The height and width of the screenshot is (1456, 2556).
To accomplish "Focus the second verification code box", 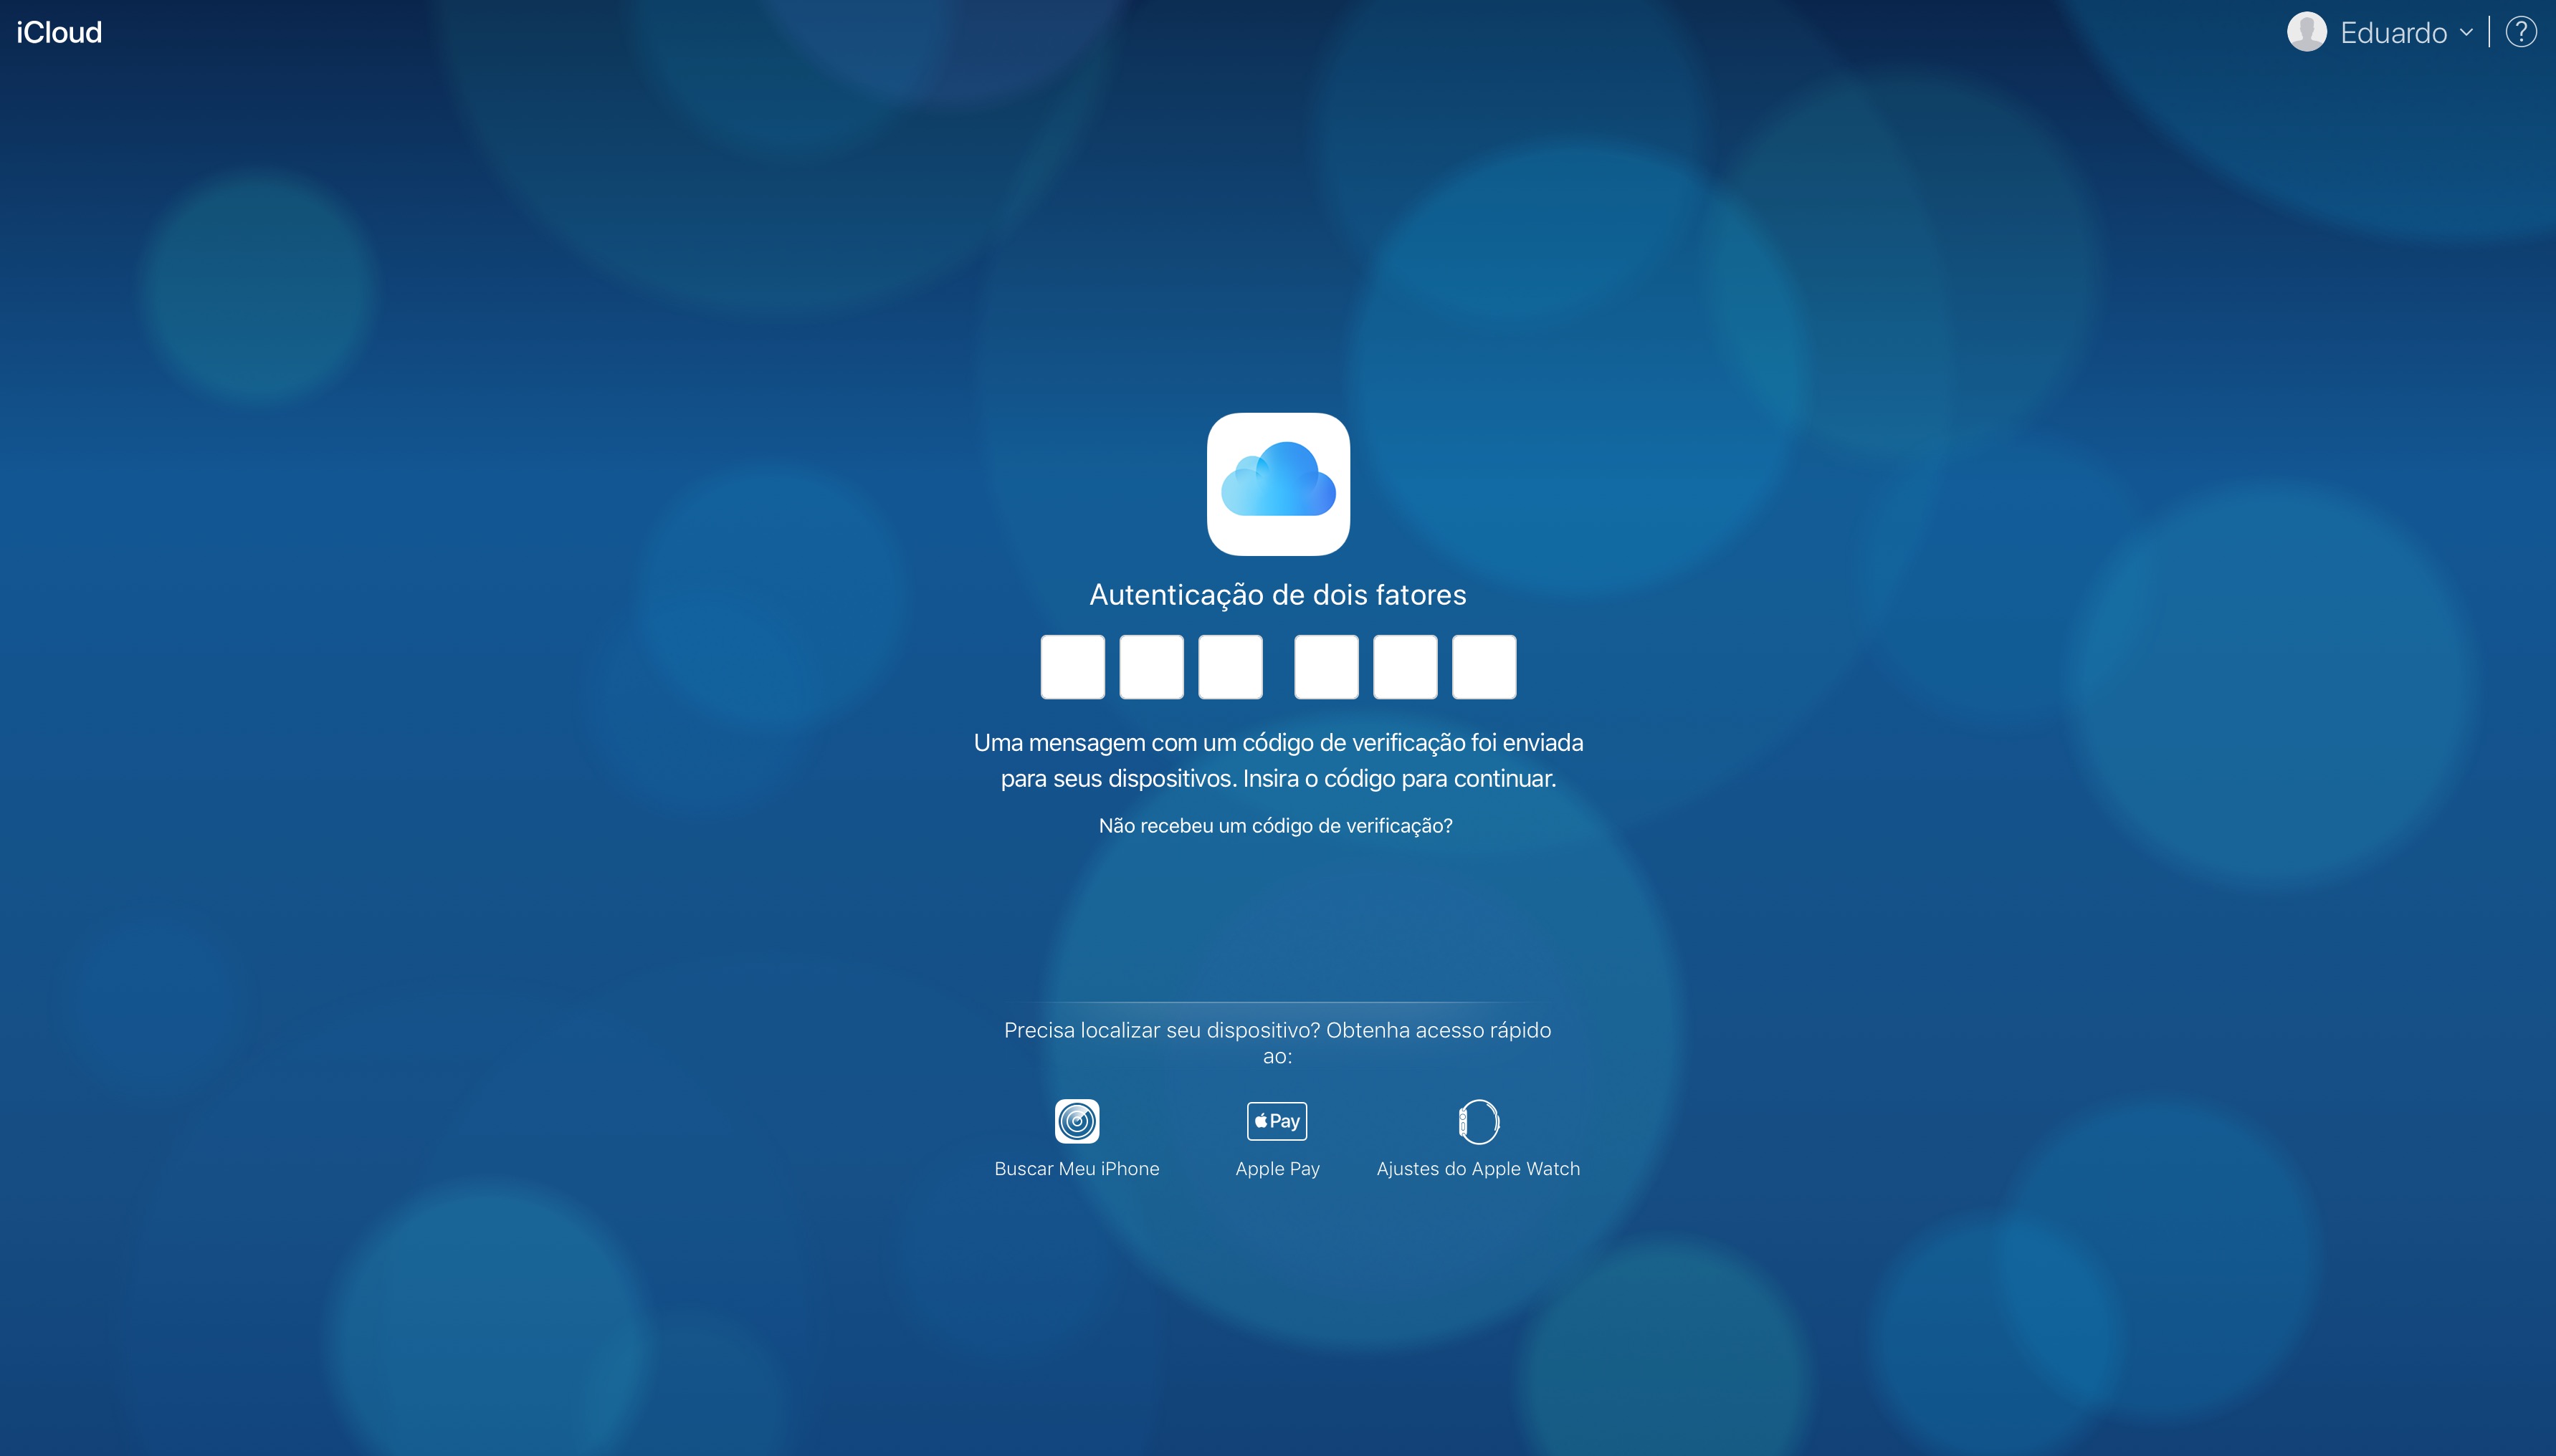I will 1152,667.
